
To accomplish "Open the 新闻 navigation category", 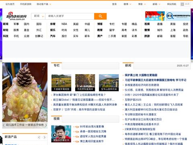I will (6, 24).
